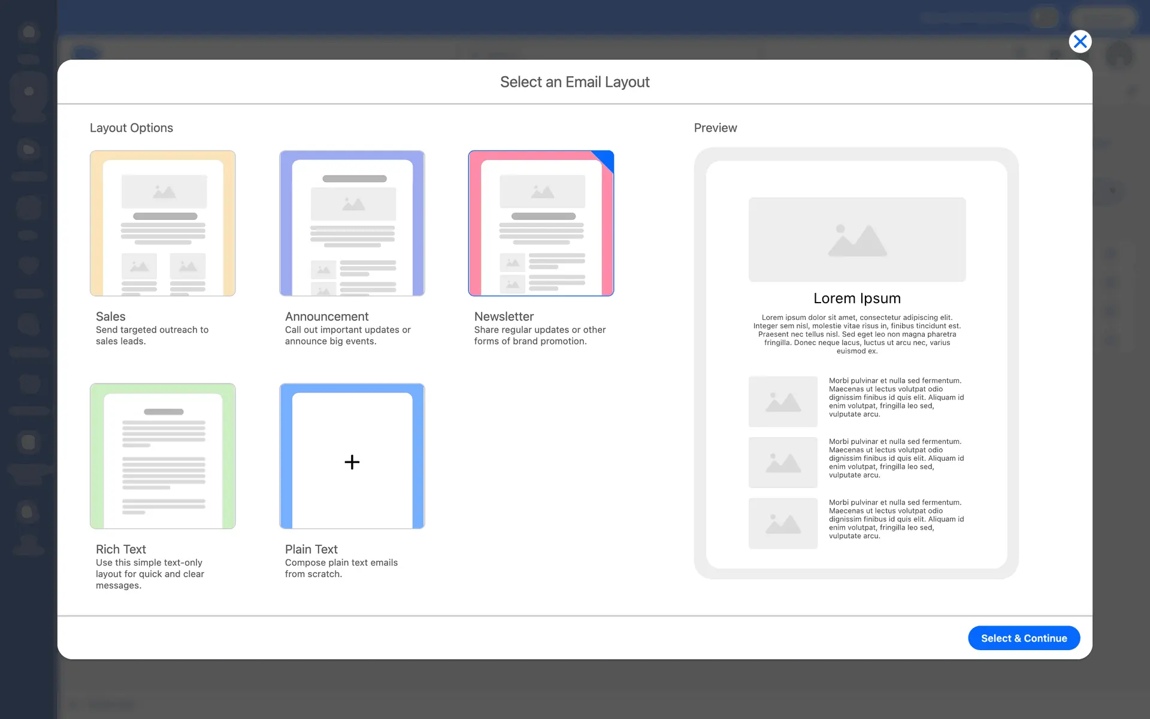Close the Select an Email Layout dialog
The image size is (1150, 719).
[x=1080, y=41]
